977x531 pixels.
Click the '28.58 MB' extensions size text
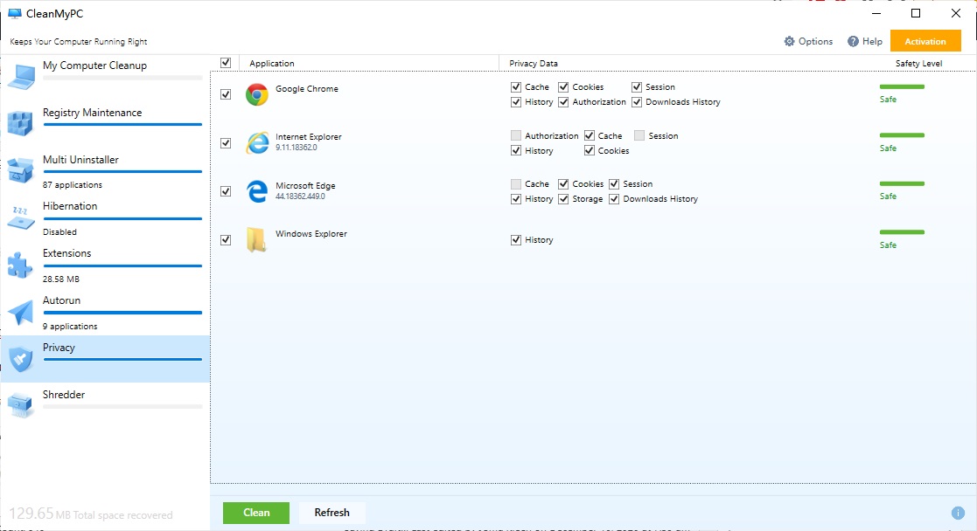tap(61, 279)
